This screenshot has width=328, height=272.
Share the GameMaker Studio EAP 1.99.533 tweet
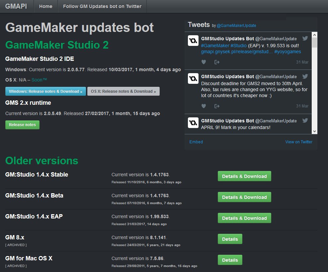coord(217,62)
